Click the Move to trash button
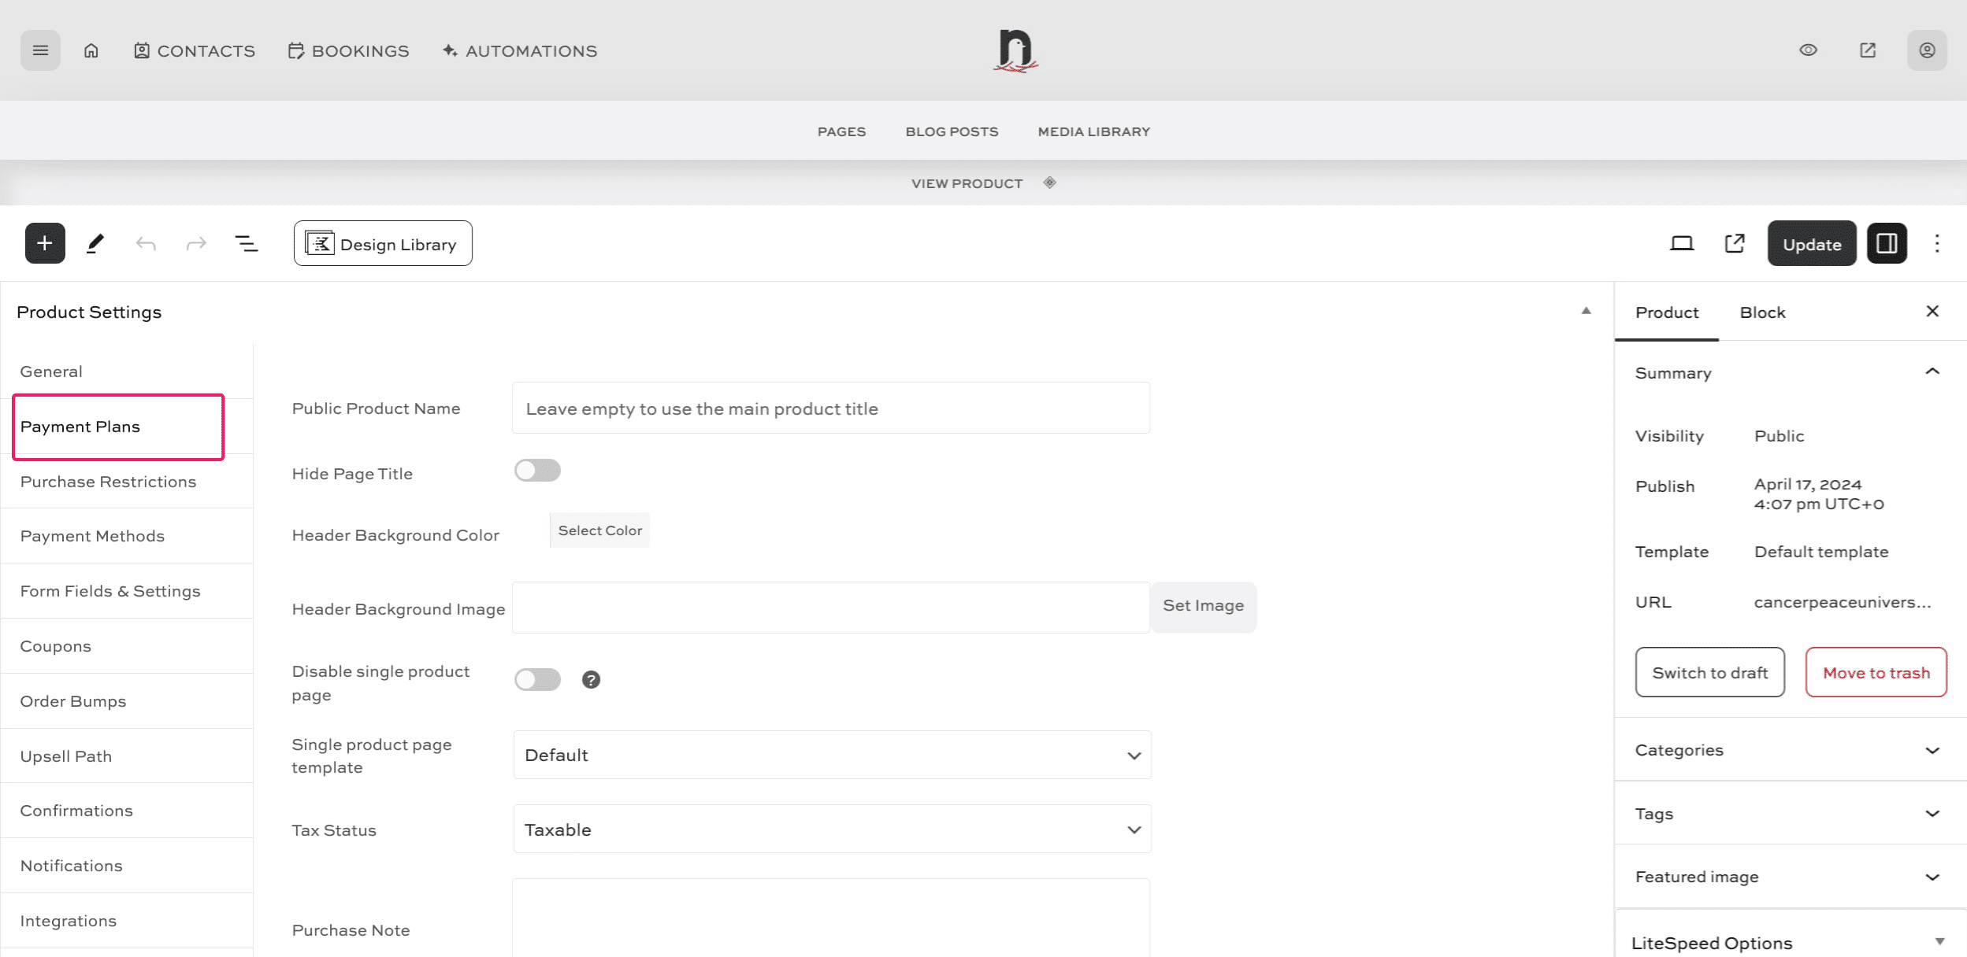Screen dimensions: 1967x957 click(1876, 673)
